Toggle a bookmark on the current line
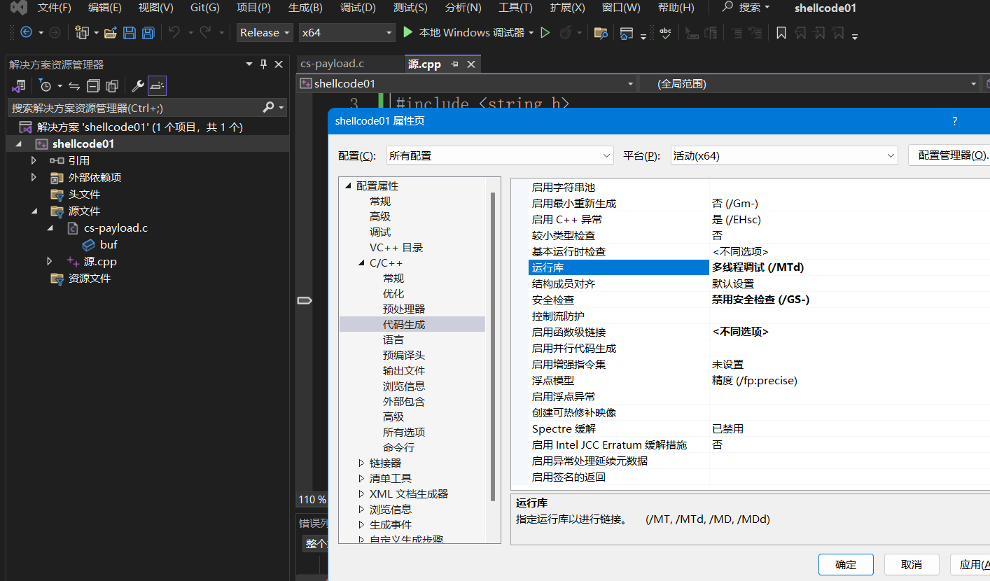This screenshot has height=581, width=990. click(x=781, y=33)
